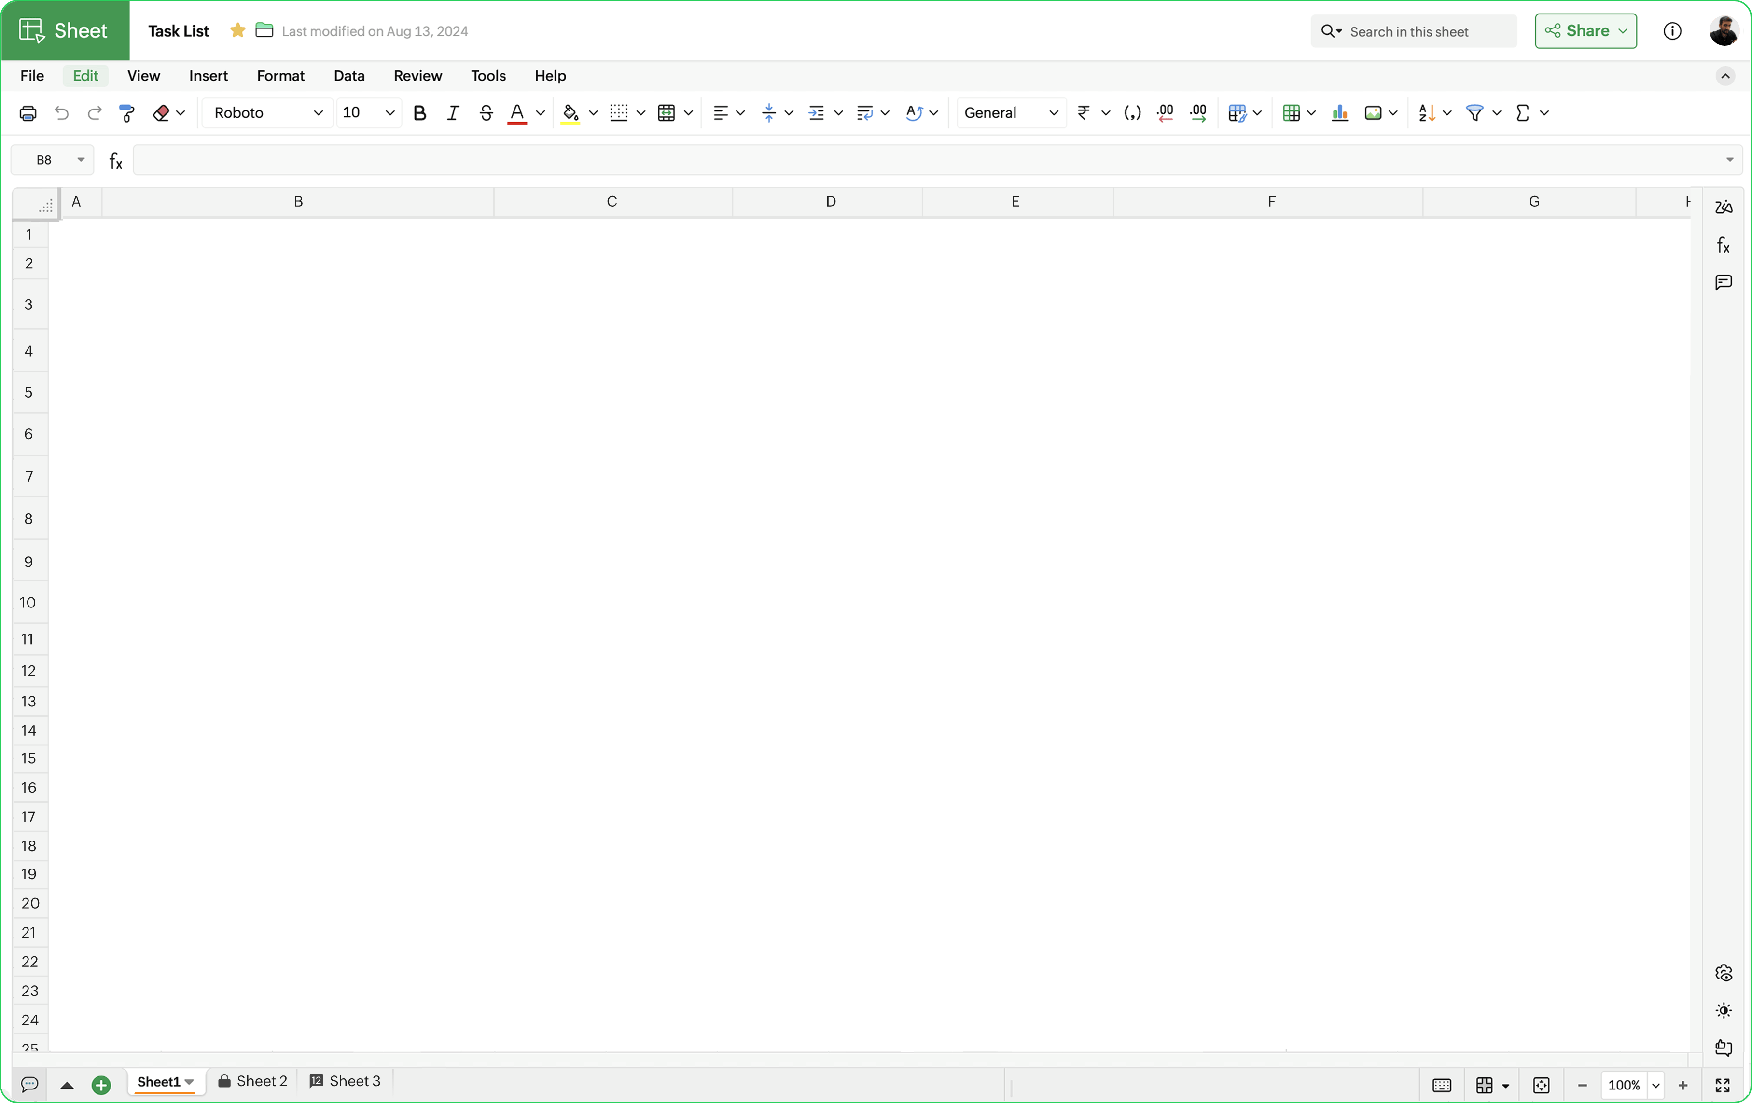
Task: Insert an image
Action: pos(1374,113)
